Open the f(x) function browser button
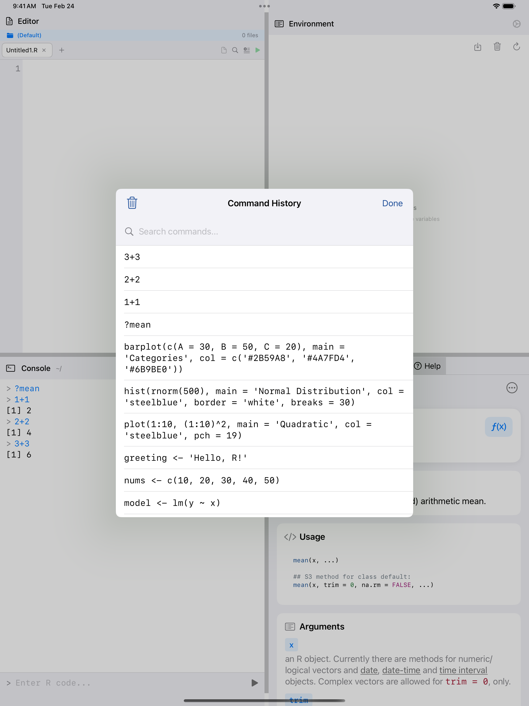 [x=499, y=427]
